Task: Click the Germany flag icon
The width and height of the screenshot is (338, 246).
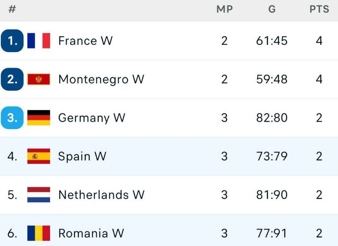Action: point(39,118)
